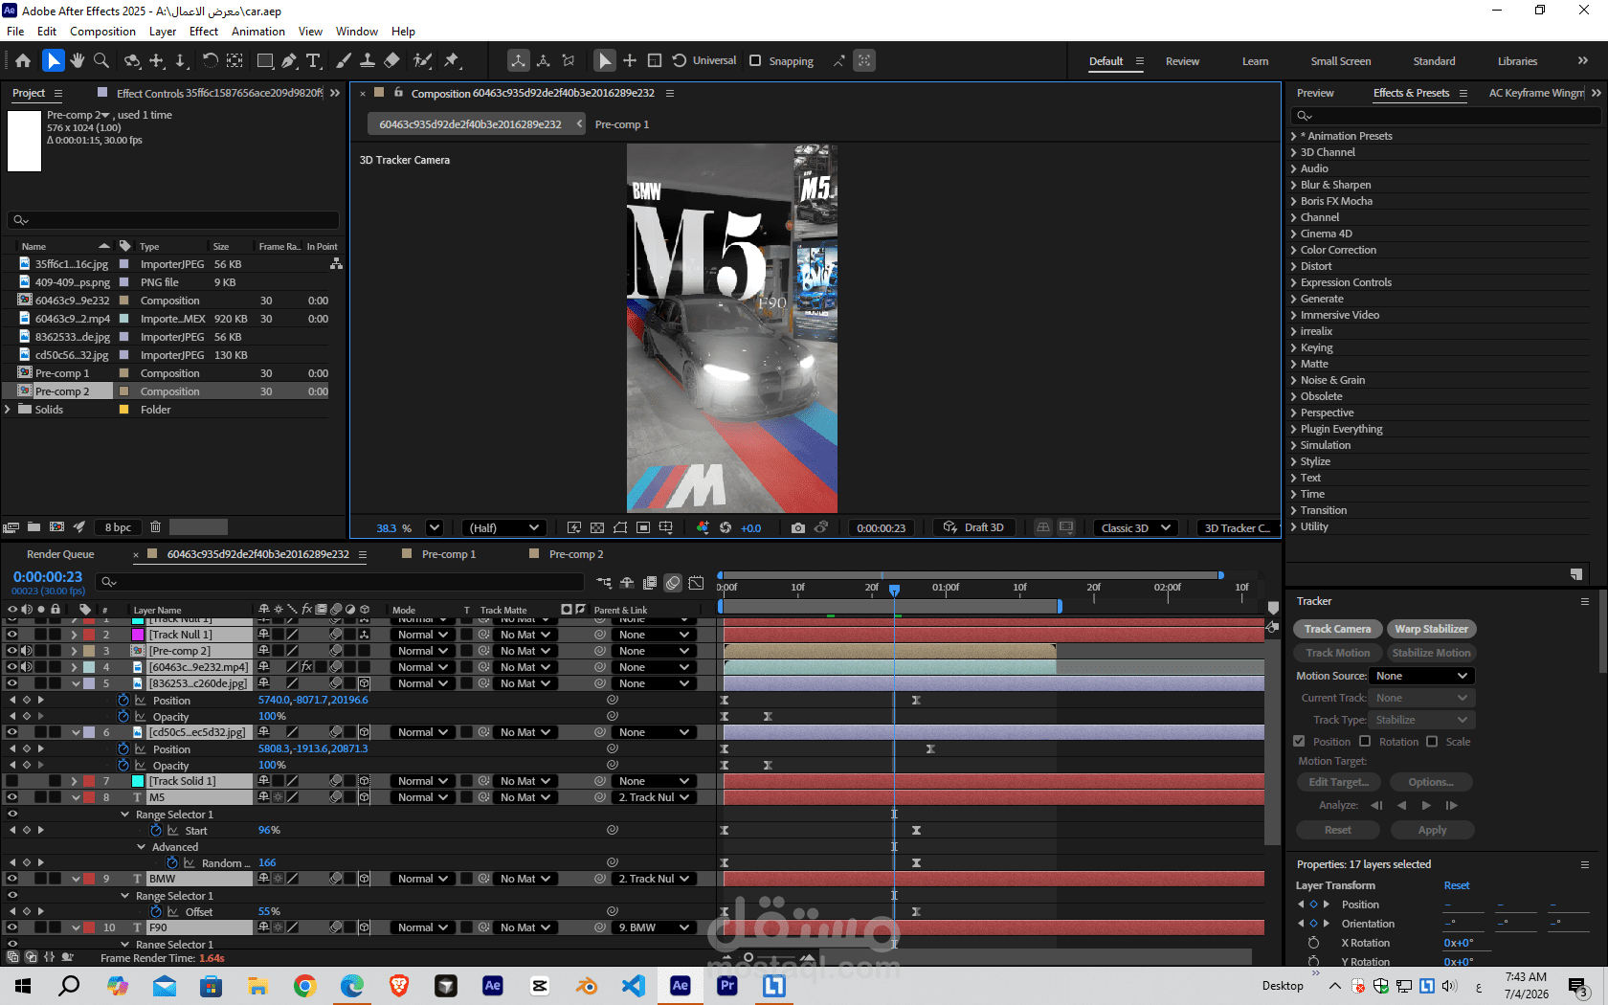The width and height of the screenshot is (1608, 1005).
Task: Click the 3D Tracker Camera view button
Action: (x=1238, y=527)
